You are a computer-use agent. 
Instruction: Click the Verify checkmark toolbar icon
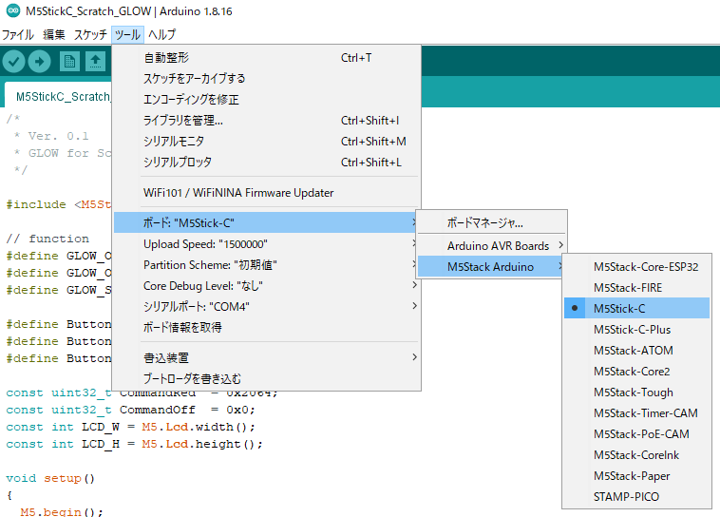pyautogui.click(x=14, y=61)
